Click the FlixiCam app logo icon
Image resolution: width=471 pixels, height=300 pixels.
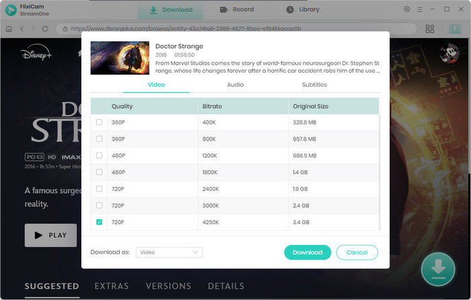(x=11, y=10)
